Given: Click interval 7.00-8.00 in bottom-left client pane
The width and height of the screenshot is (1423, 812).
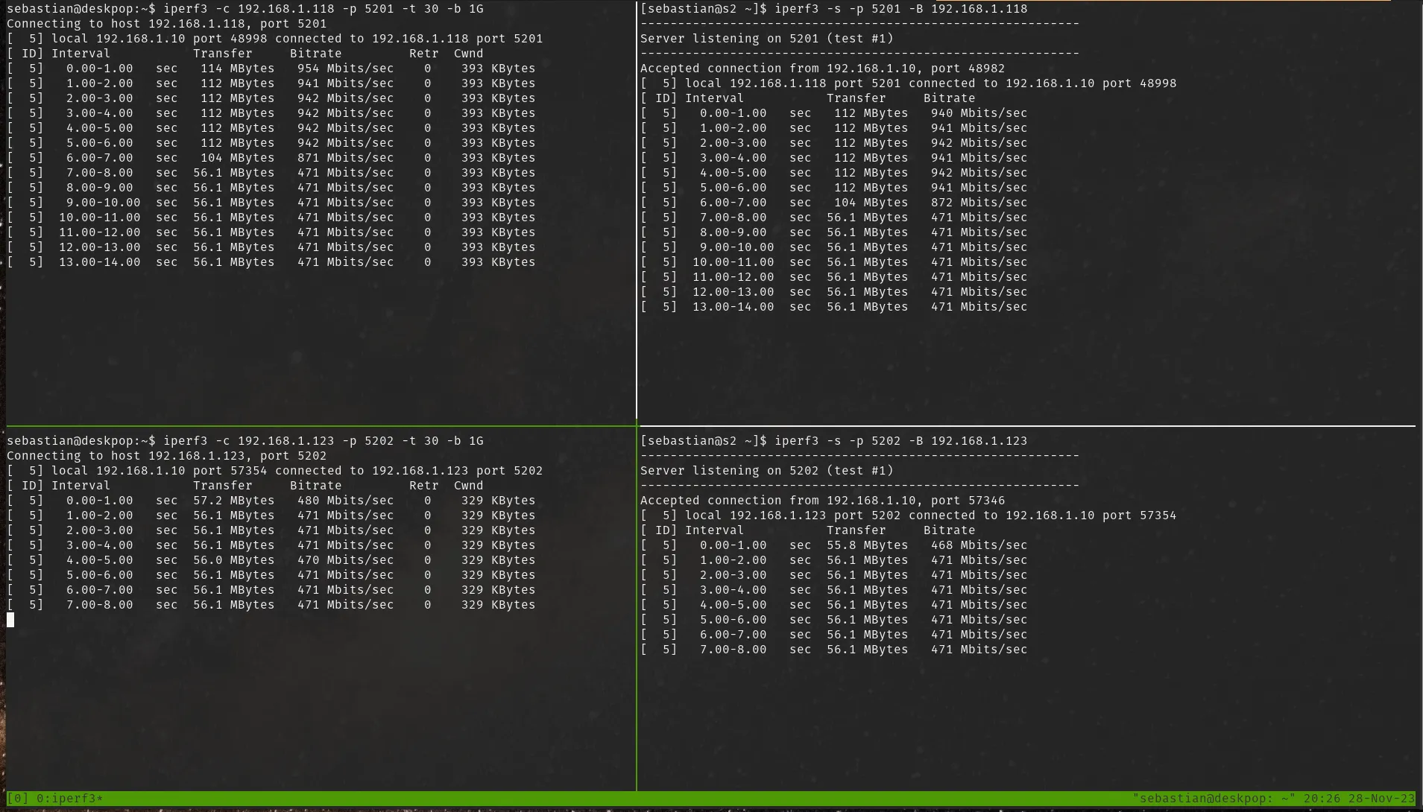Looking at the screenshot, I should pos(100,605).
